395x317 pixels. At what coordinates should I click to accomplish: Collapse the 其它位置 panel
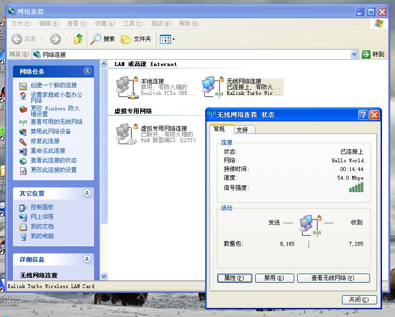87,193
